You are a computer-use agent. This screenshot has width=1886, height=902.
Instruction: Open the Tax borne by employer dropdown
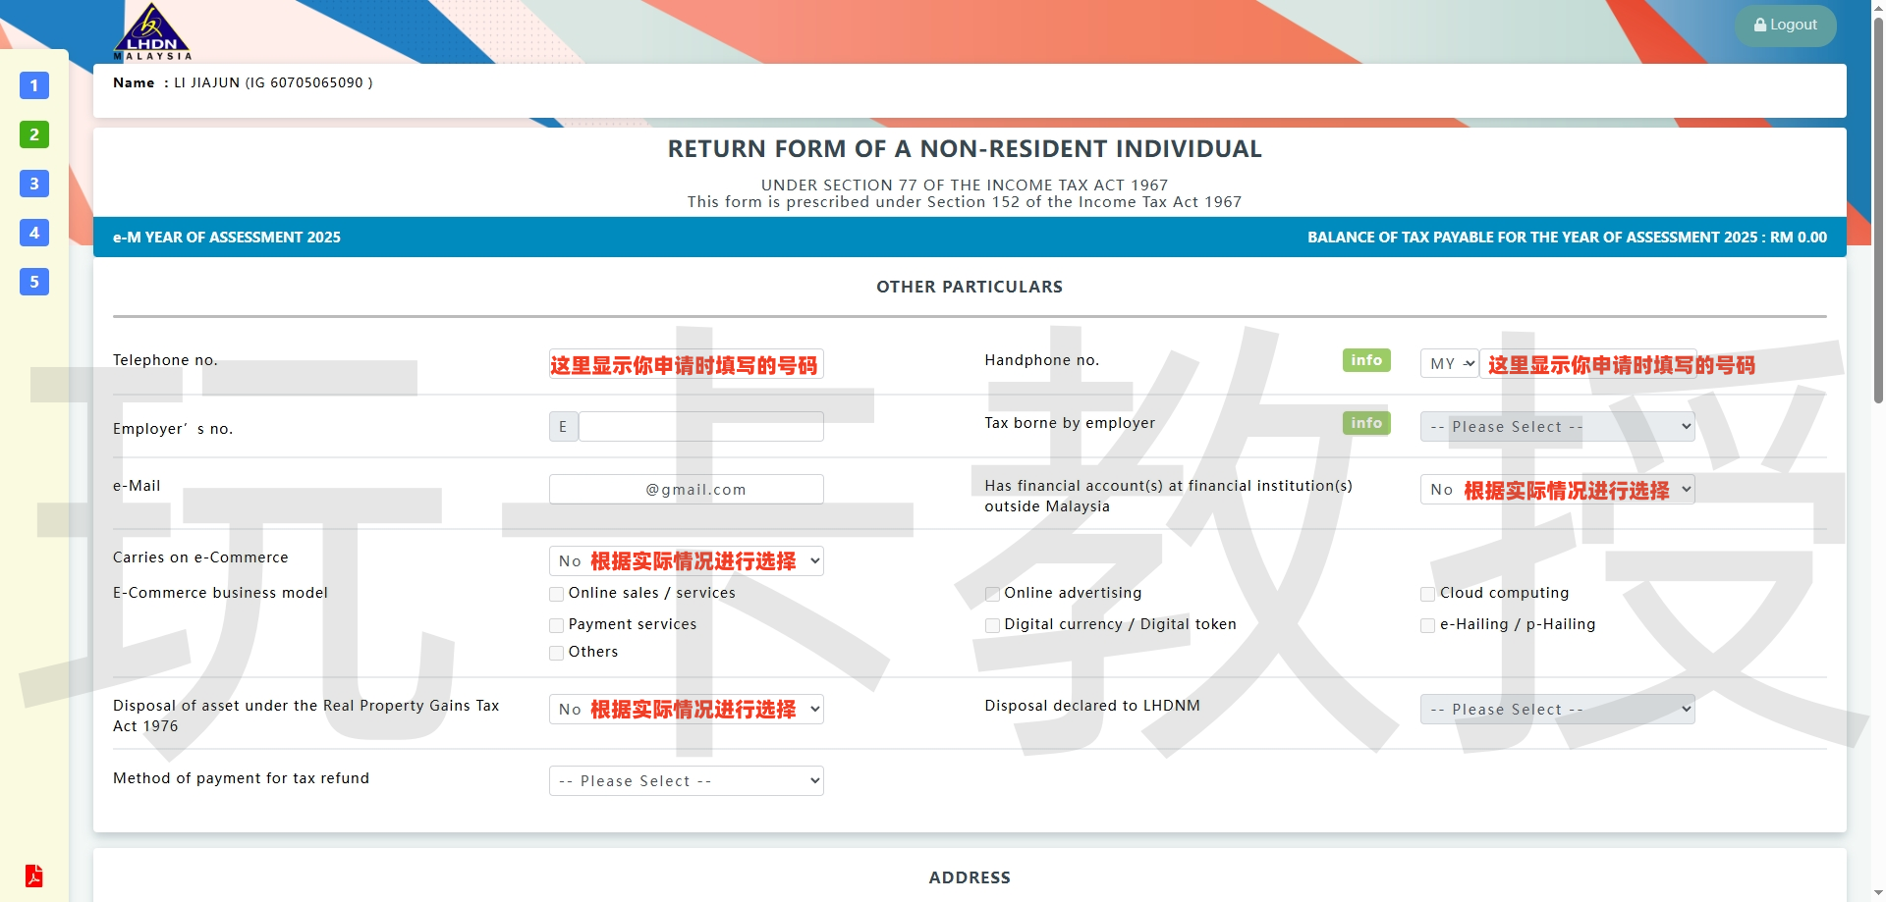(1557, 426)
